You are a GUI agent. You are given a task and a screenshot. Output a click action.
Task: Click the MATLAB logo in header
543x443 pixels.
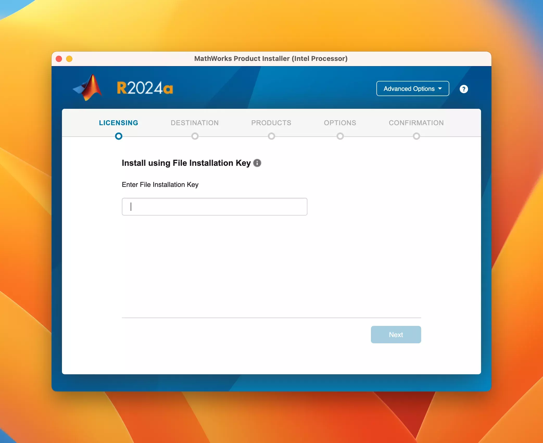click(x=88, y=88)
